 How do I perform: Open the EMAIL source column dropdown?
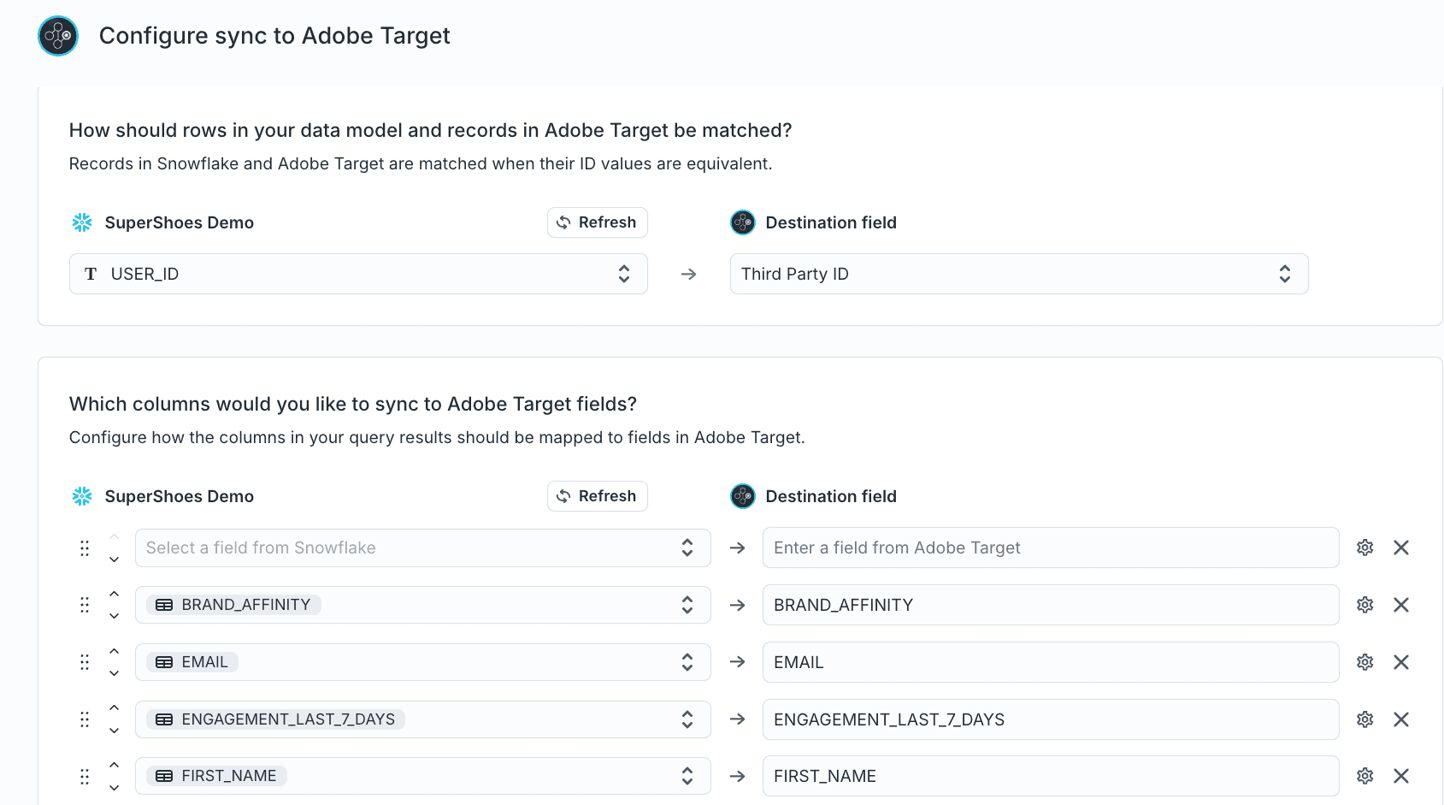(x=422, y=662)
